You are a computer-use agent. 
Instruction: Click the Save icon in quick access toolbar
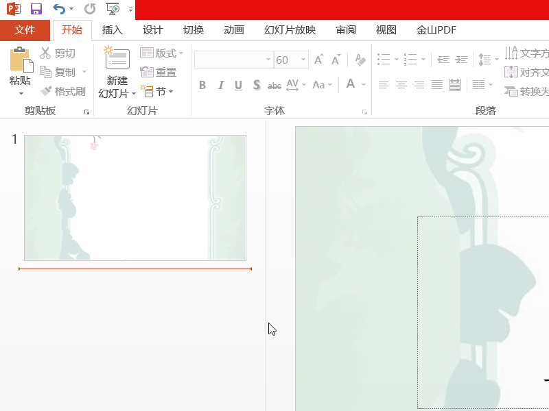coord(35,8)
